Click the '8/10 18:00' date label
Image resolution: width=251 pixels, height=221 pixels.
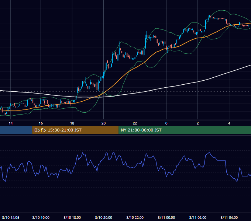point(72,217)
